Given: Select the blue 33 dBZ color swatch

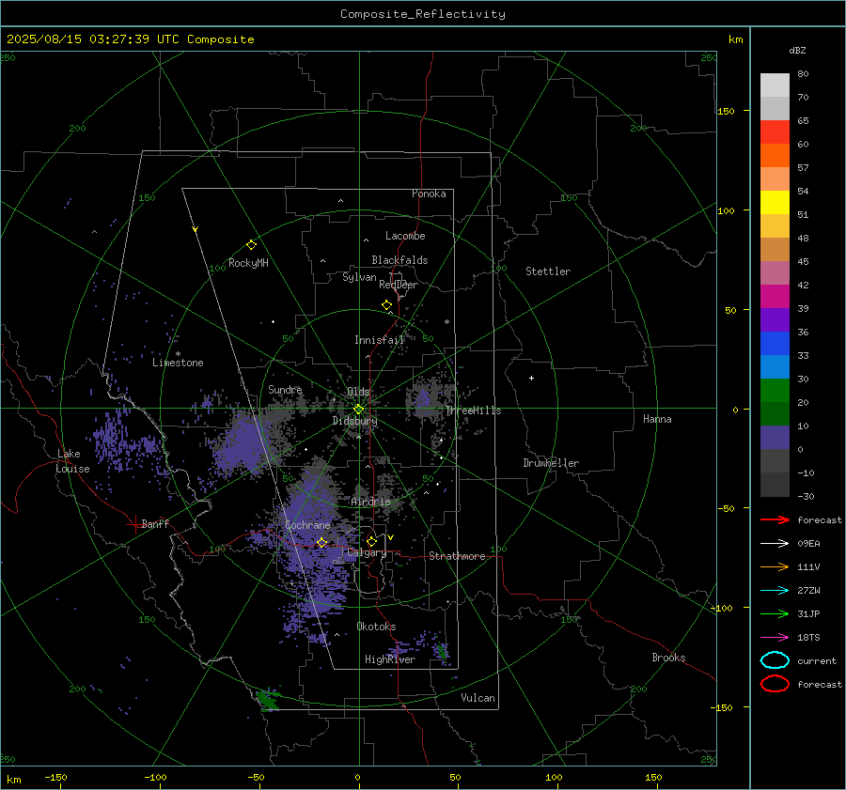Looking at the screenshot, I should [x=775, y=343].
